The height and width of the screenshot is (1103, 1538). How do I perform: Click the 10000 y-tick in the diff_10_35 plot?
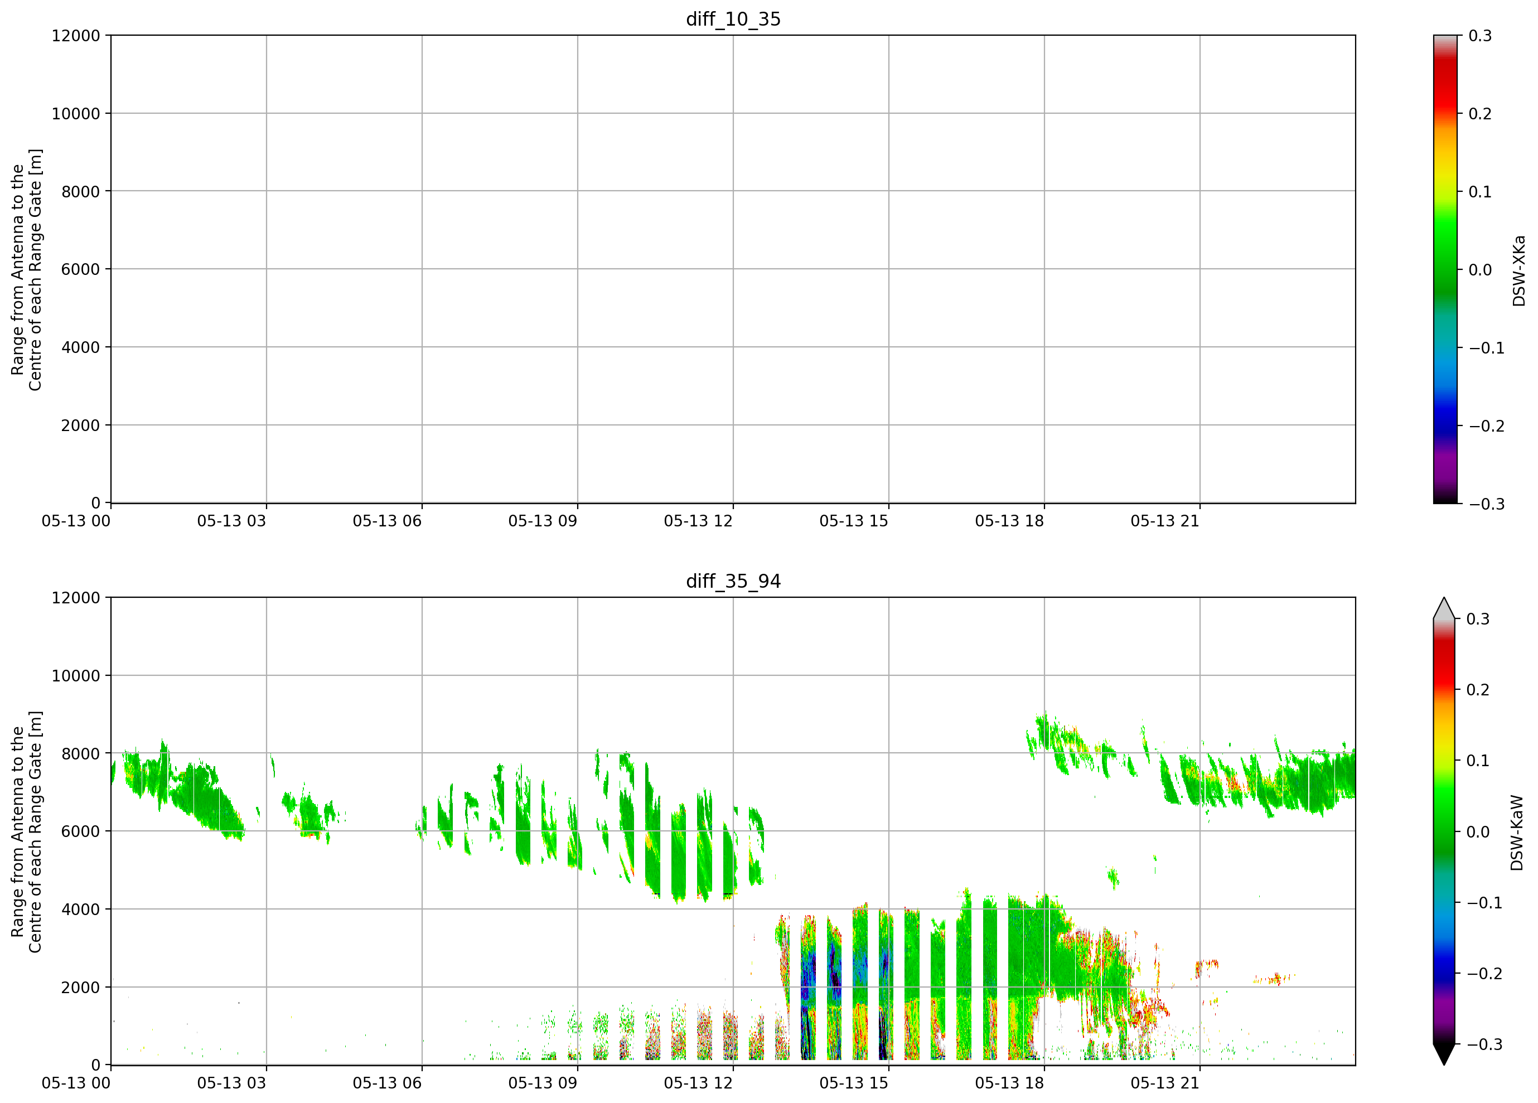pos(76,114)
